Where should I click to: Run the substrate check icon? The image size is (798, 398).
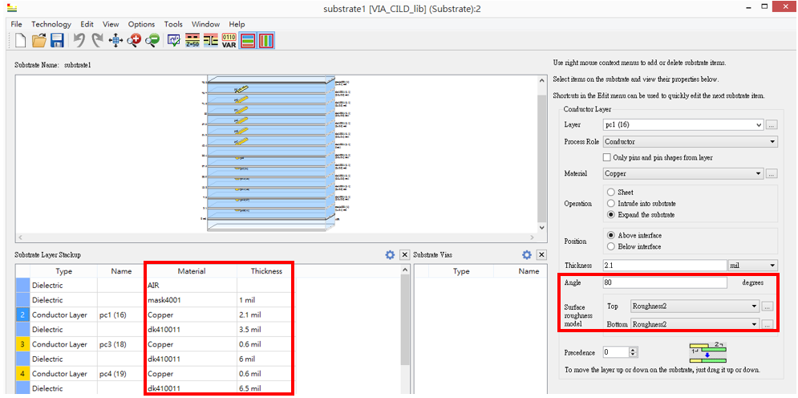174,41
